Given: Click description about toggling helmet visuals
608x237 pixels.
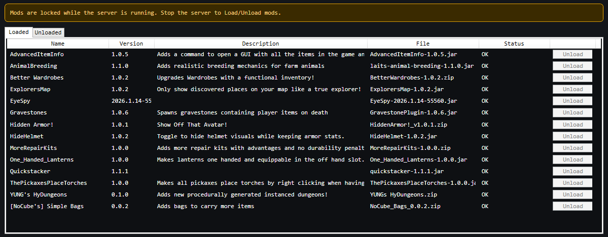Looking at the screenshot, I should [251, 136].
